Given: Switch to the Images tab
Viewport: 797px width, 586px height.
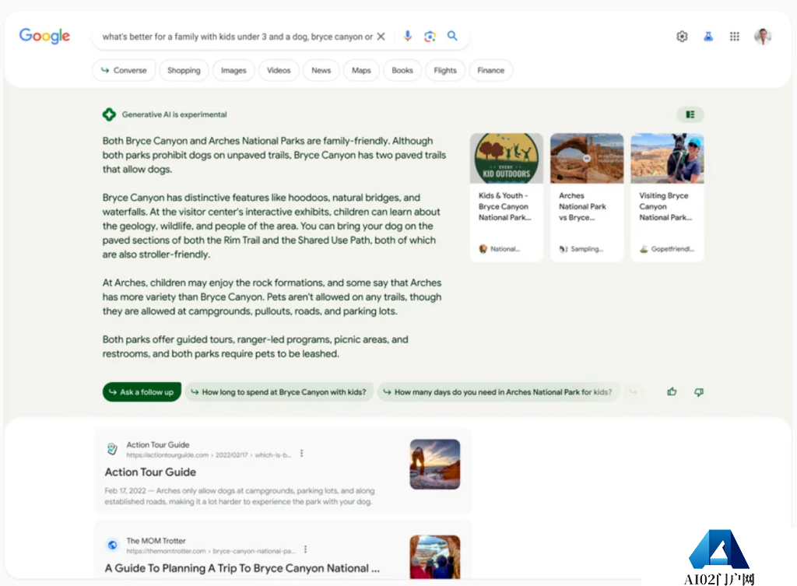Looking at the screenshot, I should coord(233,70).
